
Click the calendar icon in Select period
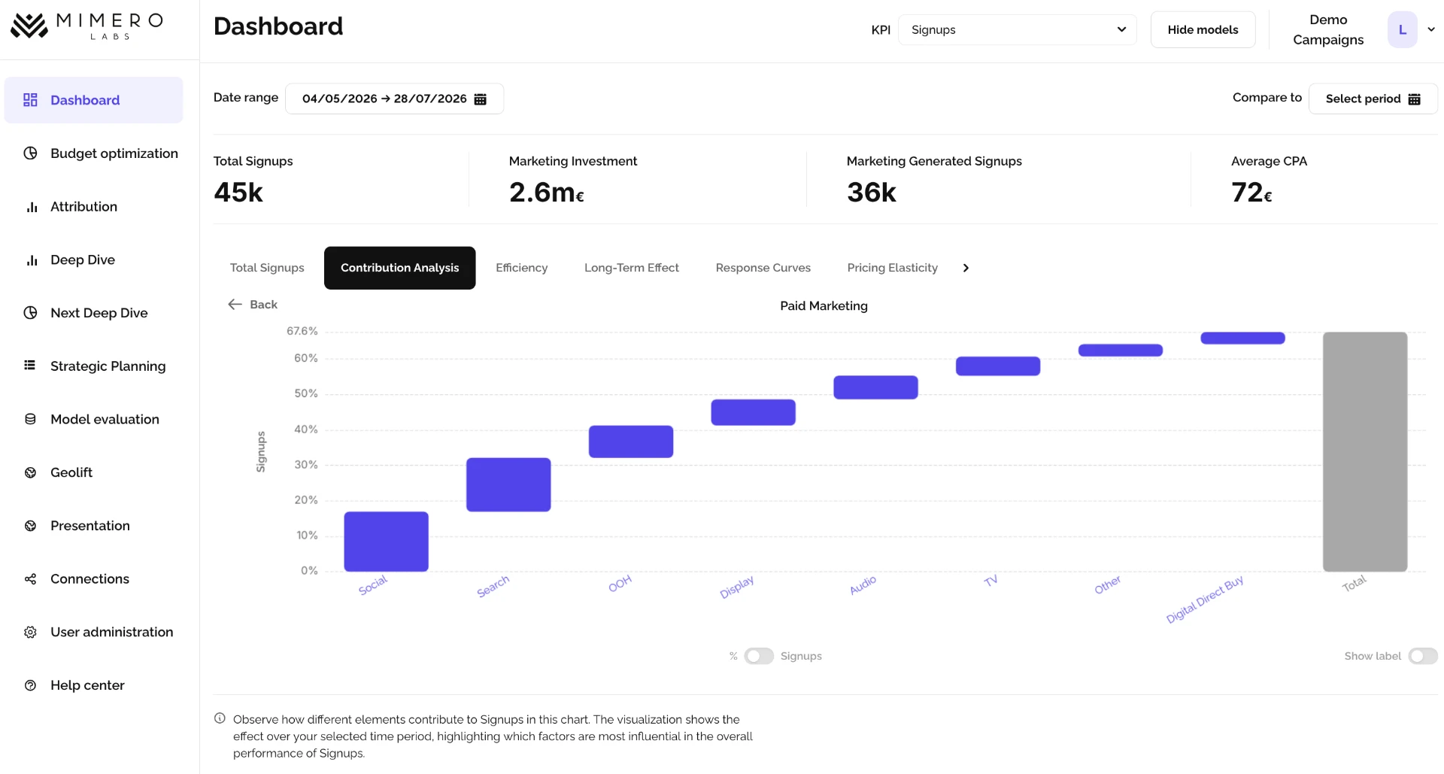pyautogui.click(x=1415, y=99)
